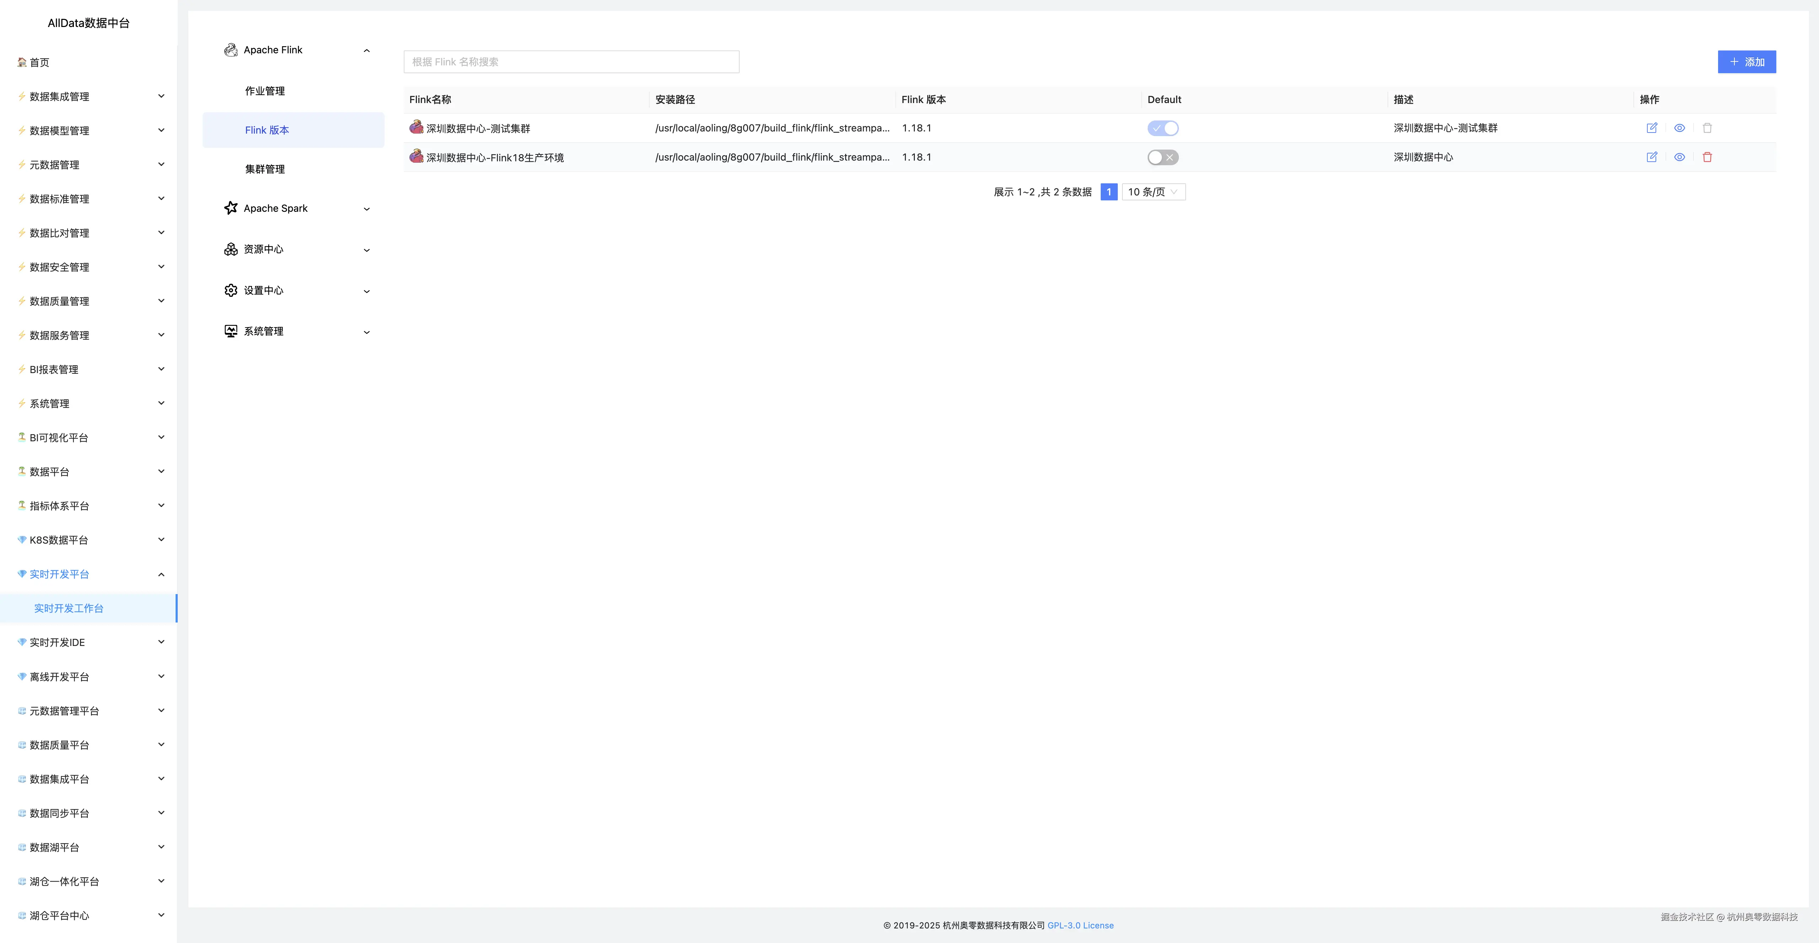Image resolution: width=1819 pixels, height=943 pixels.
Task: Click the 资源中心 cubes icon
Action: 230,249
